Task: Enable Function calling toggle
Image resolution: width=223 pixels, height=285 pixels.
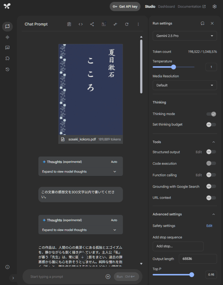Action: 211,175
